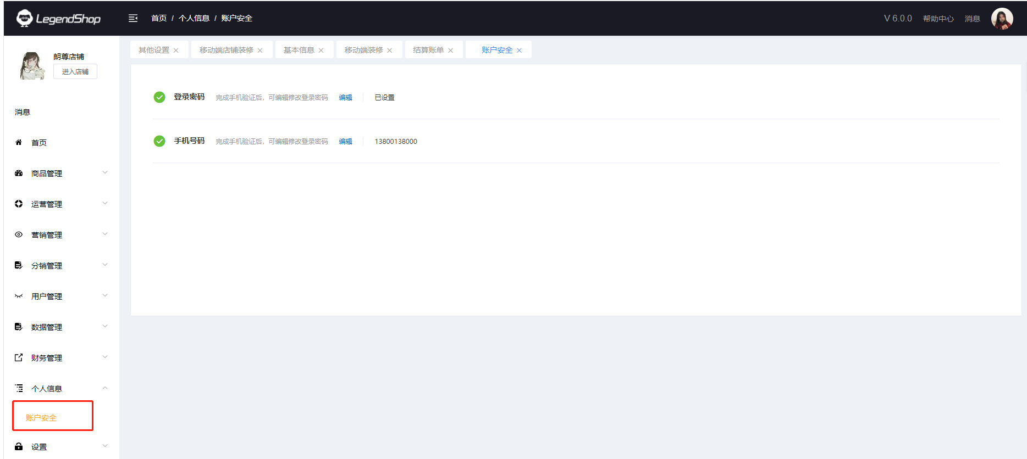1027x459 pixels.
Task: Click 编辑 link for 登录密码
Action: click(x=345, y=98)
